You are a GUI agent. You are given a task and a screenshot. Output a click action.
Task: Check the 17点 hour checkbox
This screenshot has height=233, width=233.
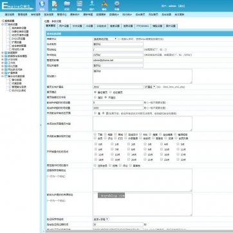(x=178, y=154)
